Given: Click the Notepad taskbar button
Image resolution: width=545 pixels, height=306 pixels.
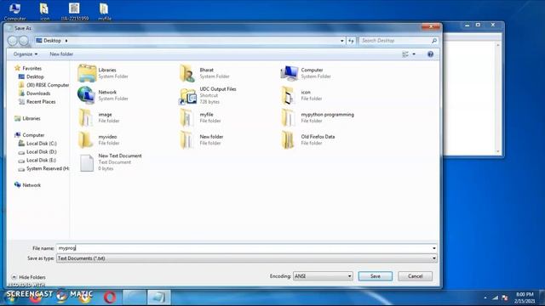Looking at the screenshot, I should 159,297.
